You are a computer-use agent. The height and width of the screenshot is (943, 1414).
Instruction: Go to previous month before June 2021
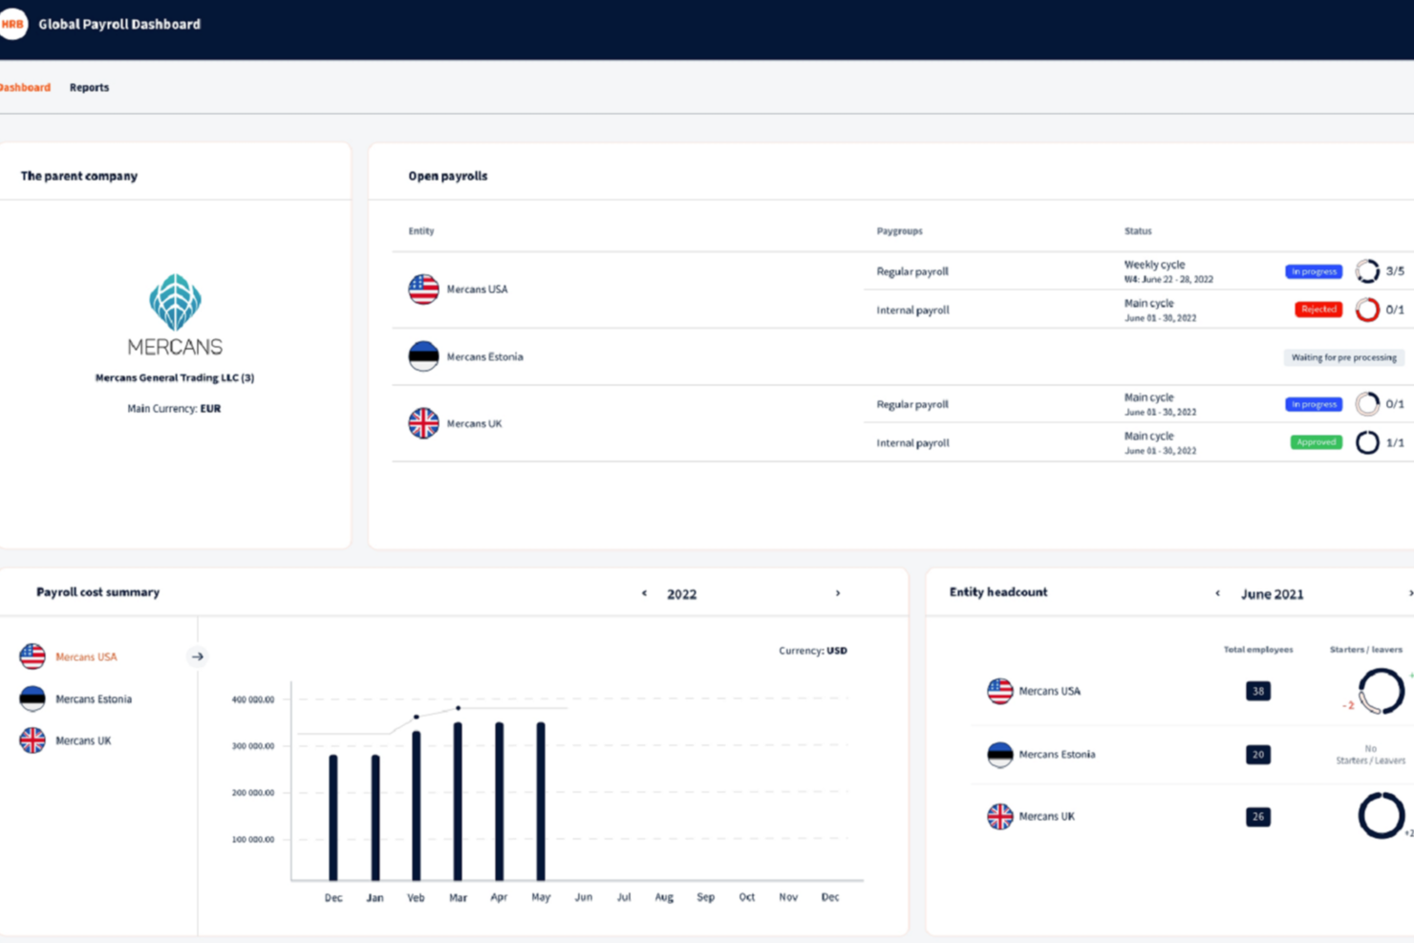click(1217, 593)
